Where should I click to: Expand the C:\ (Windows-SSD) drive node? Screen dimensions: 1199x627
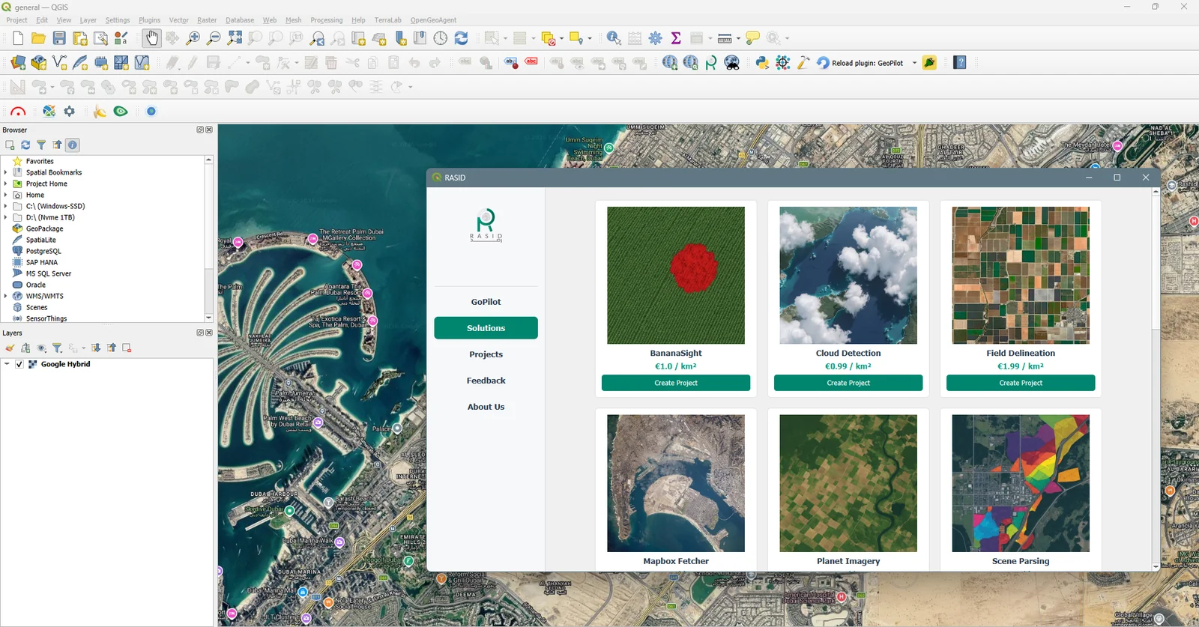click(5, 206)
